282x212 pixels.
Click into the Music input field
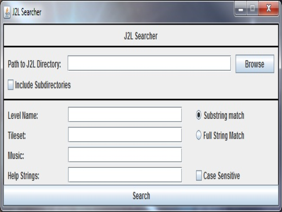coord(125,155)
